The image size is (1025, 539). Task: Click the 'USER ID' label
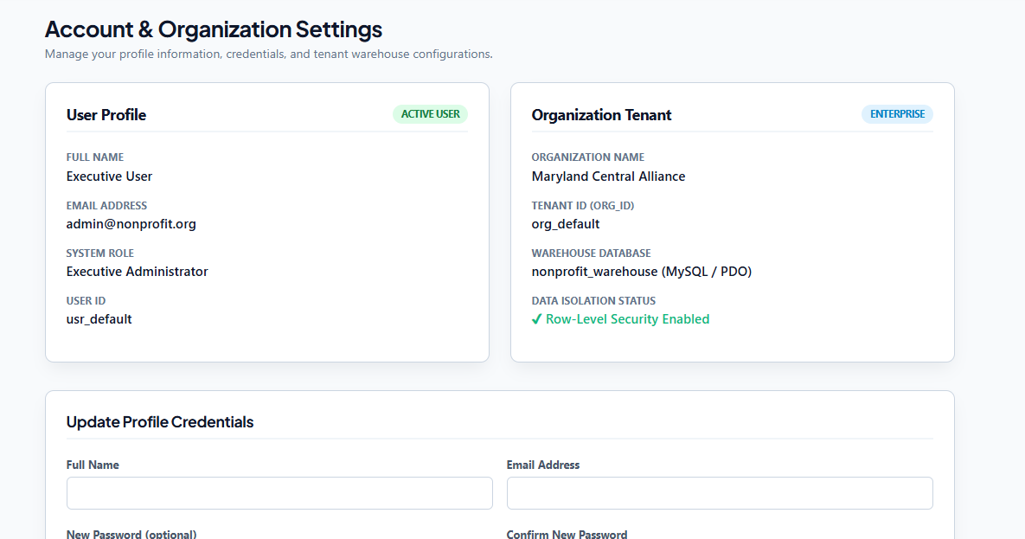pos(86,301)
